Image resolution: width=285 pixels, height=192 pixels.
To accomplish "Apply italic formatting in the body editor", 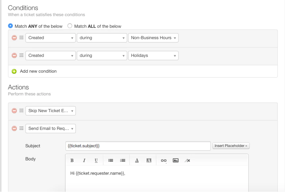I will 84,160.
